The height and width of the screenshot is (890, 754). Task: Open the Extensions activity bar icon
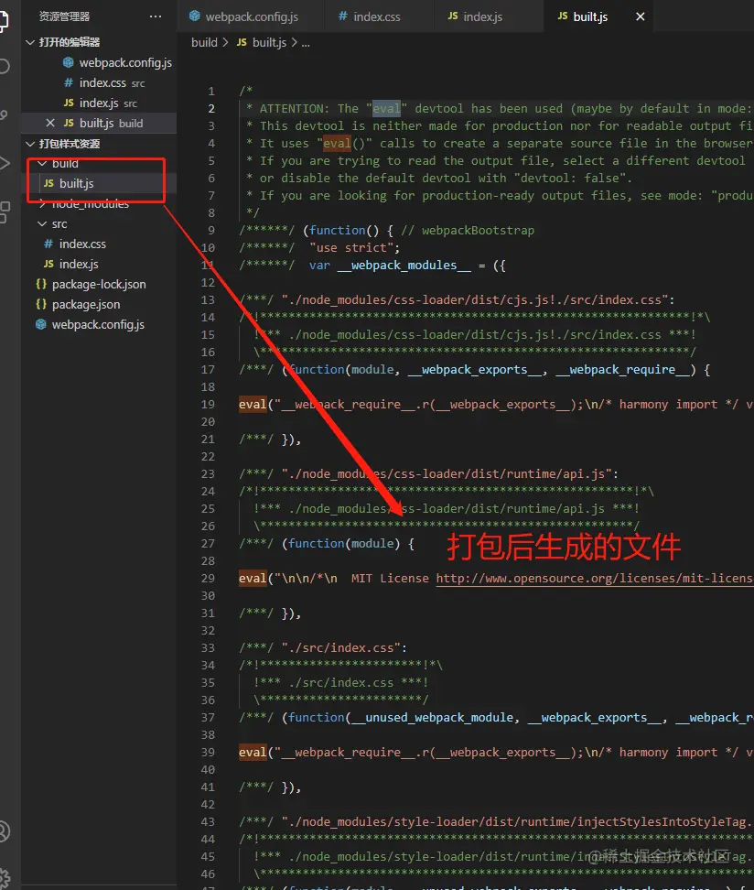(x=5, y=212)
